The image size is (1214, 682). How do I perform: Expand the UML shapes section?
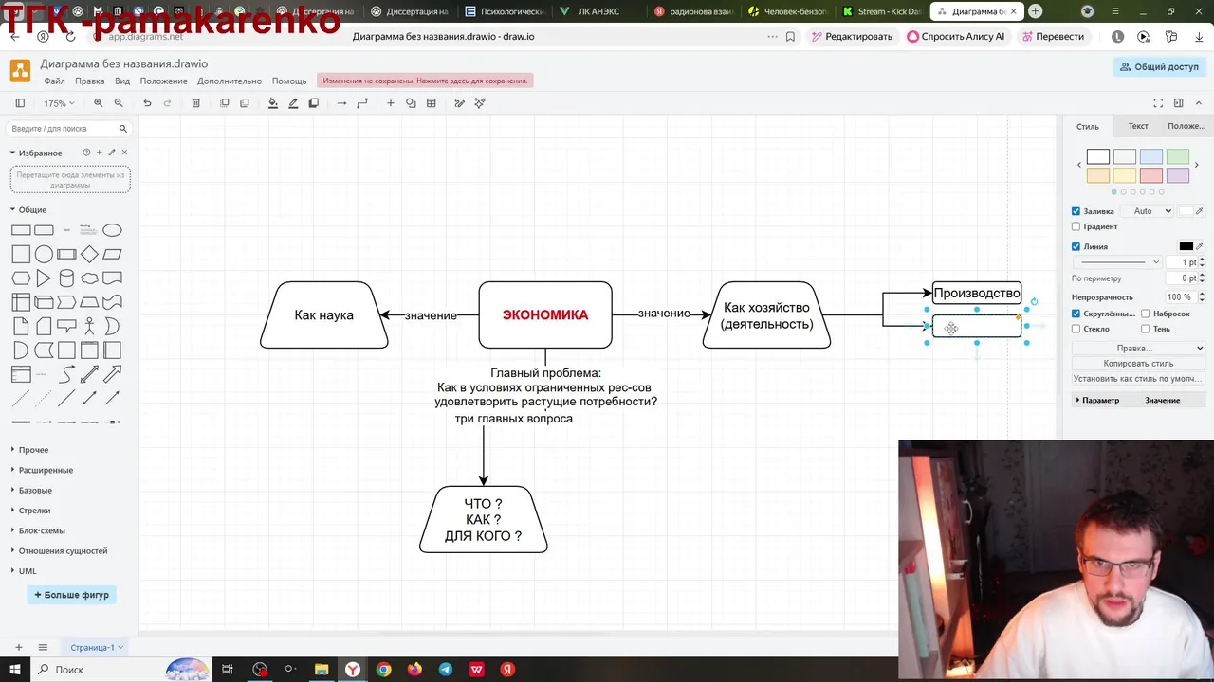pos(24,571)
